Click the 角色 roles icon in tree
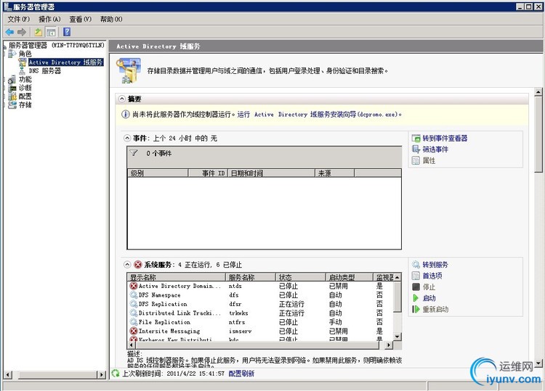 (12, 54)
